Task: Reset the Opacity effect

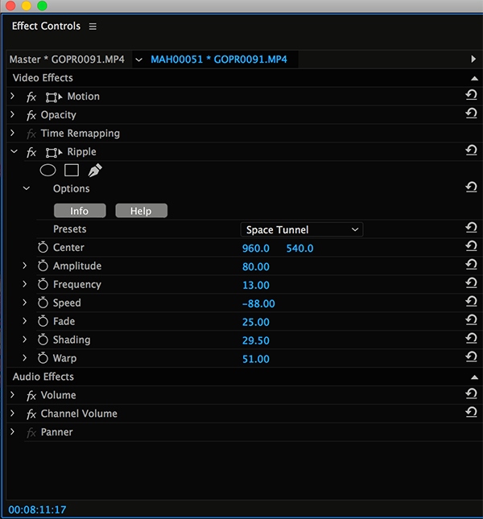Action: [x=471, y=114]
